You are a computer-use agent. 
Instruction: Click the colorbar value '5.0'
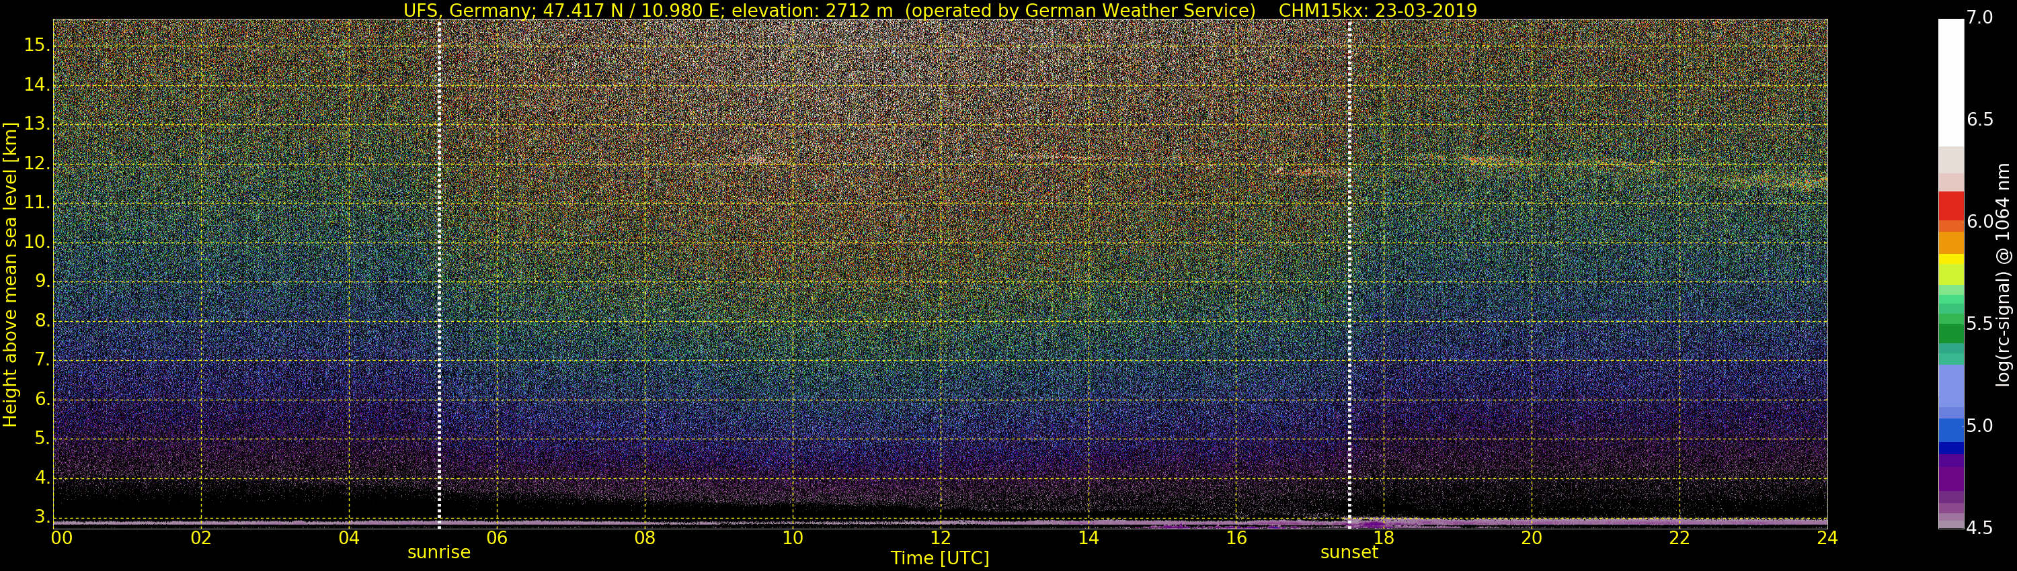1979,427
